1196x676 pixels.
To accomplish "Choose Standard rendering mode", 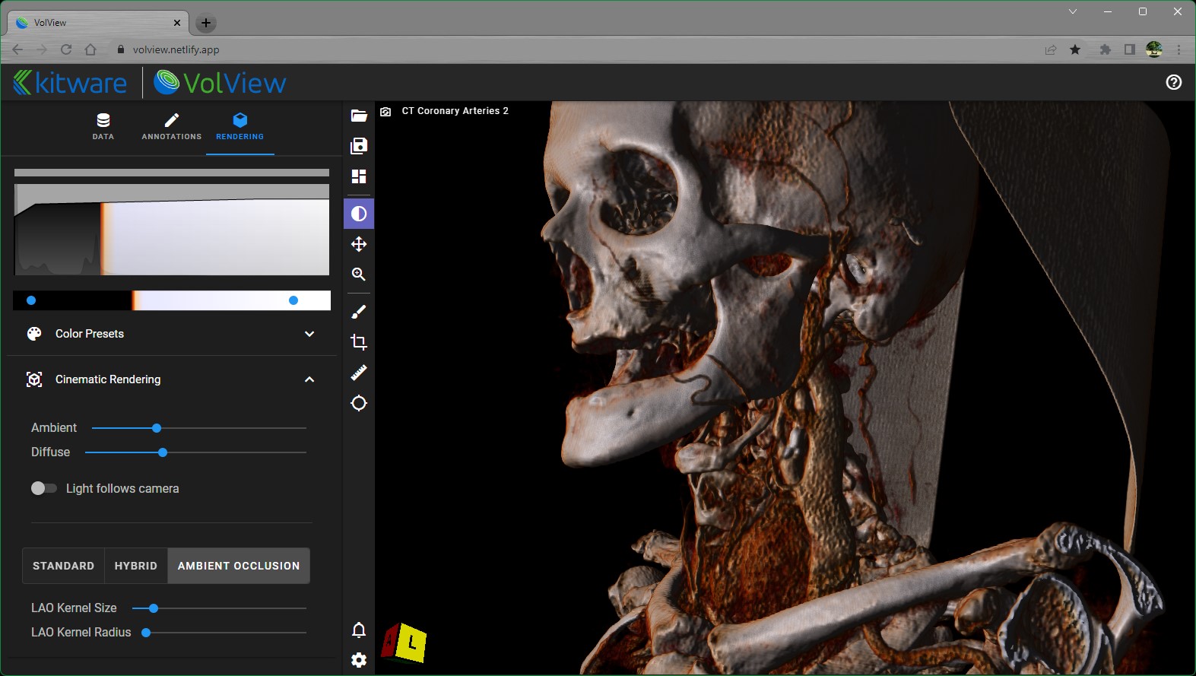I will coord(64,566).
